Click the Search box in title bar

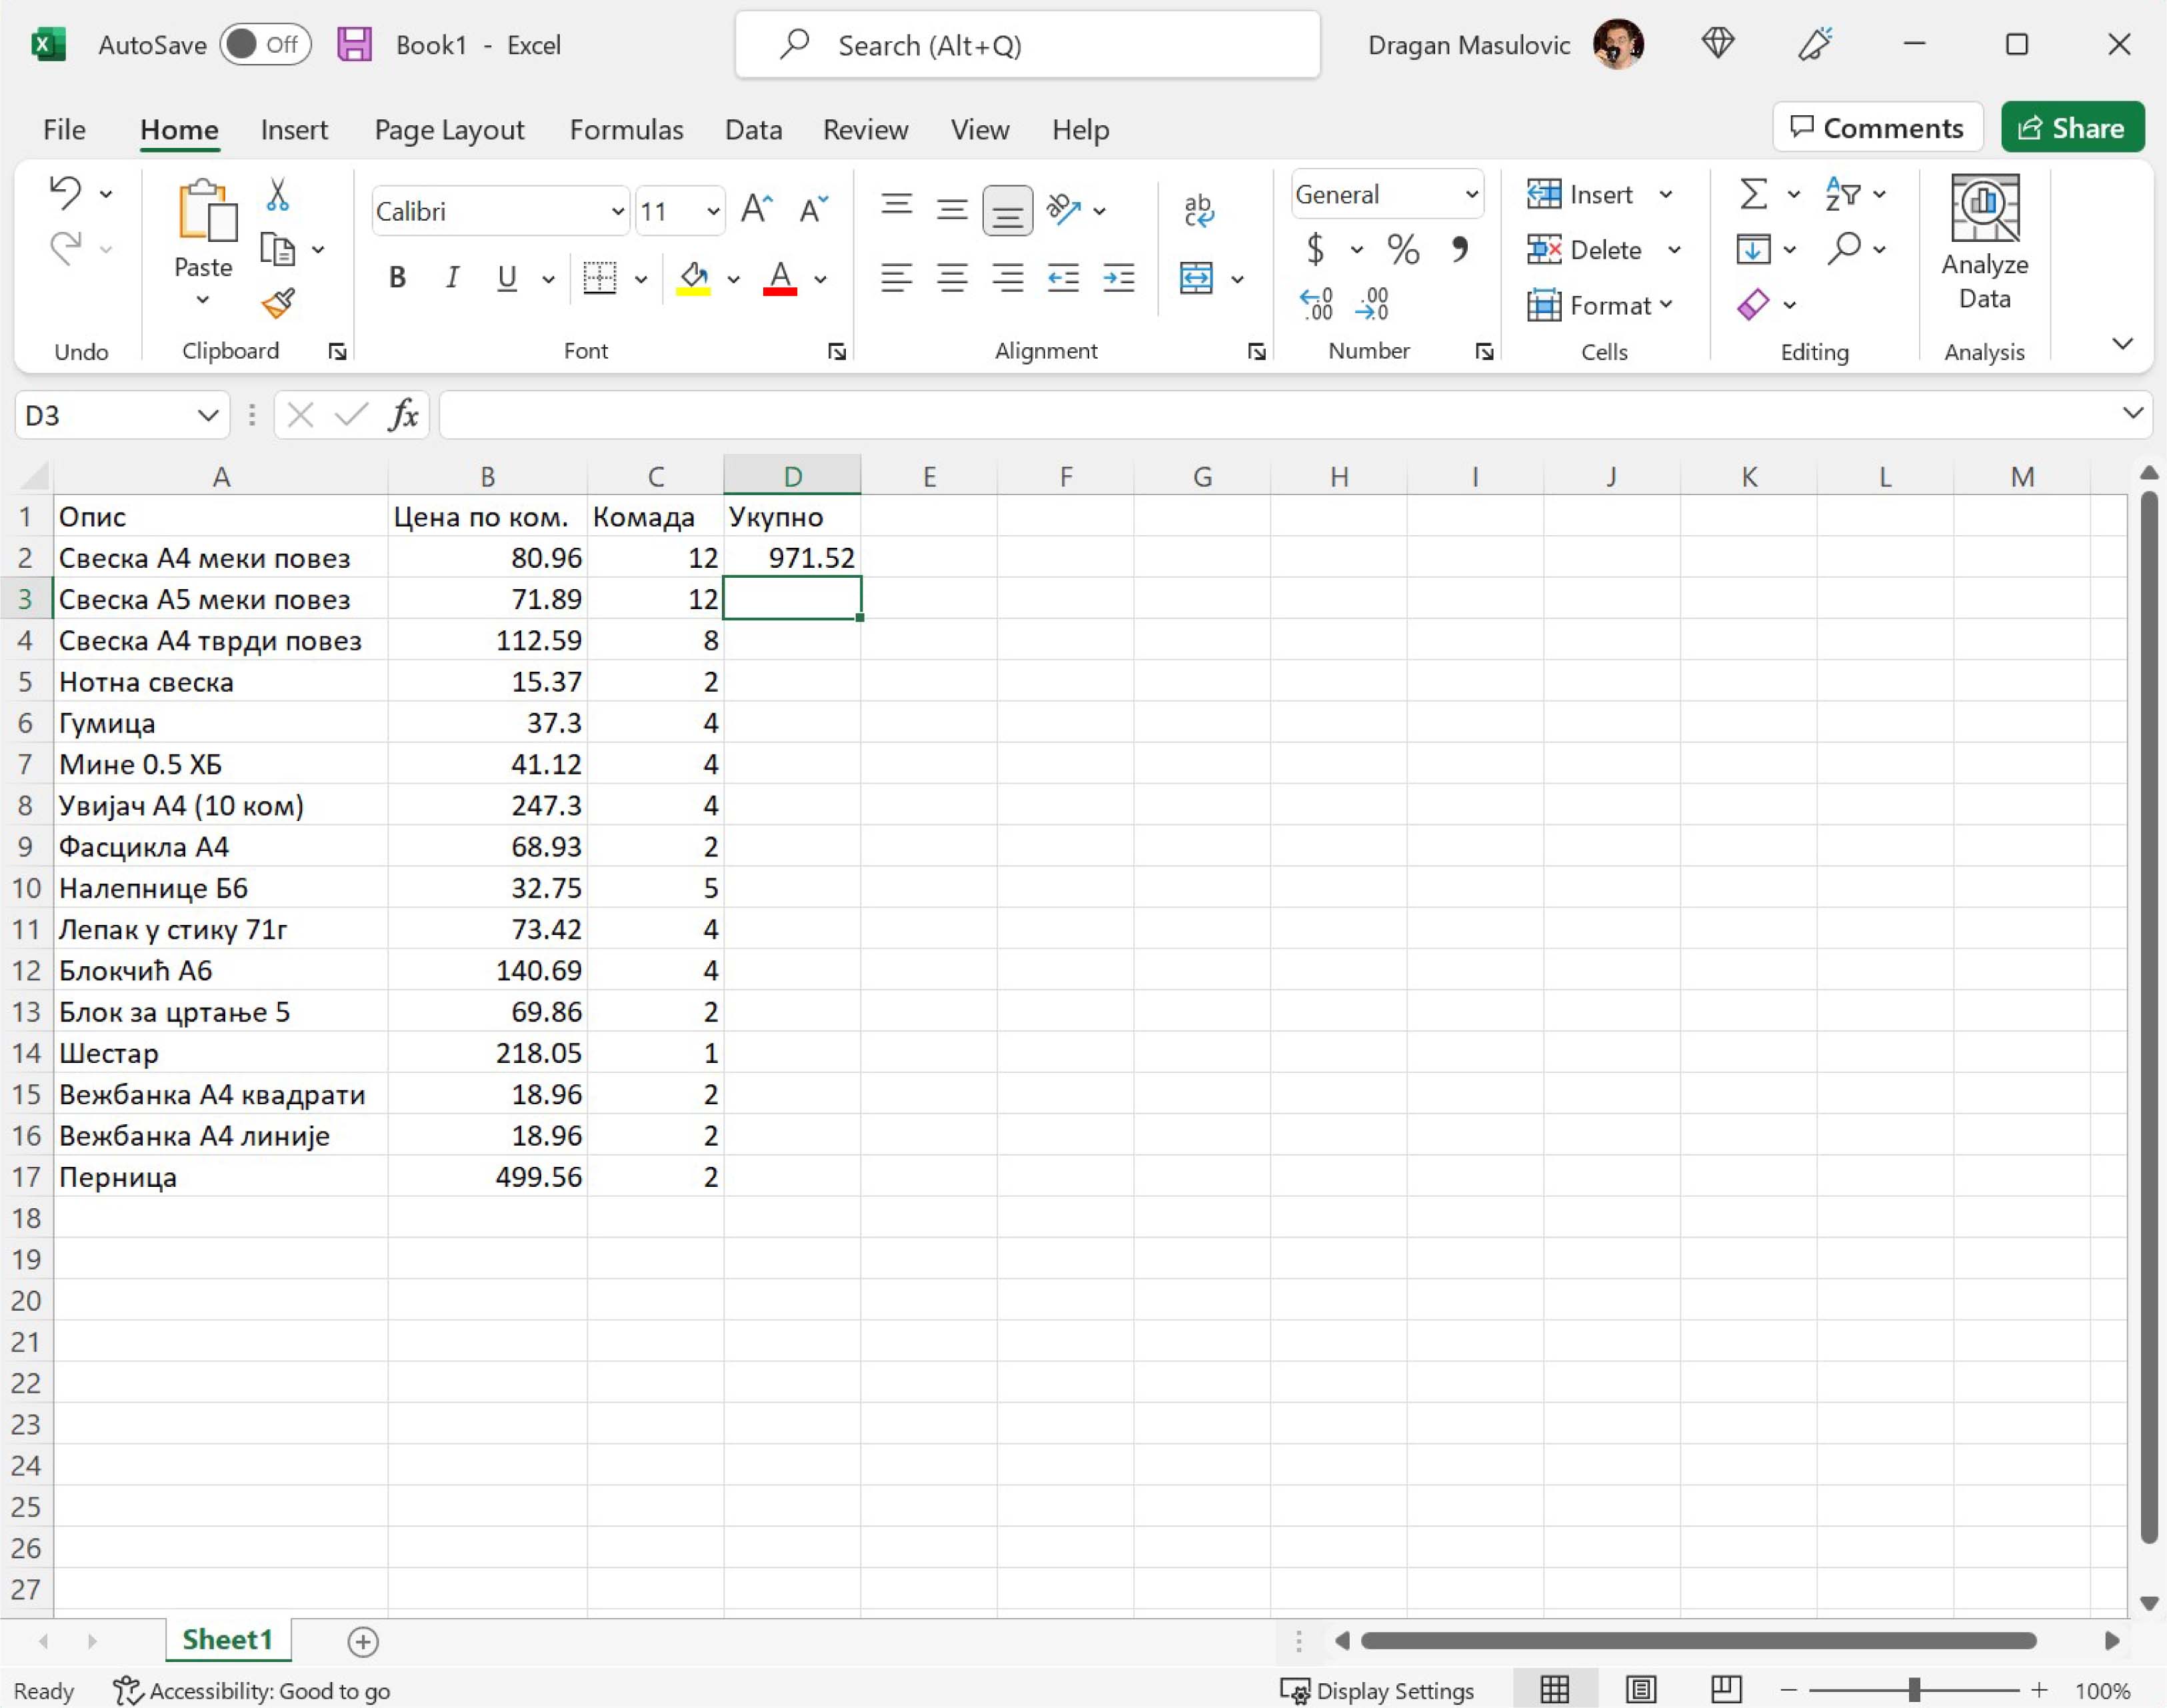(1027, 45)
